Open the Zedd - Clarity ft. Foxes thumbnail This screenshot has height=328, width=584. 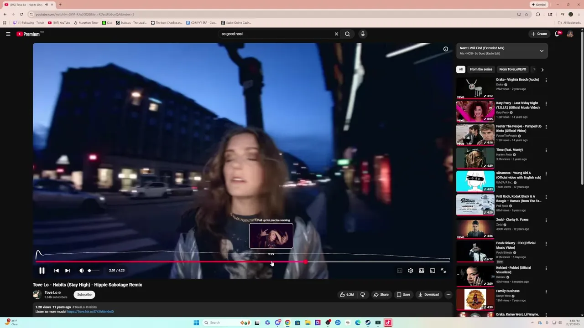[475, 228]
